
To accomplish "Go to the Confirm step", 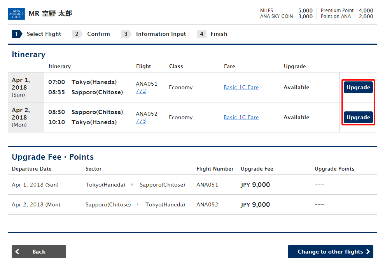I will (x=98, y=34).
